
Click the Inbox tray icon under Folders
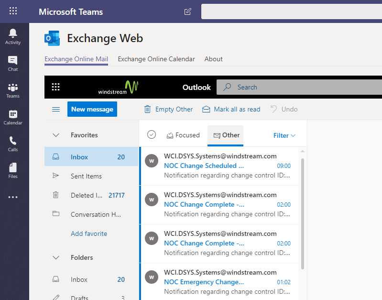coord(56,279)
